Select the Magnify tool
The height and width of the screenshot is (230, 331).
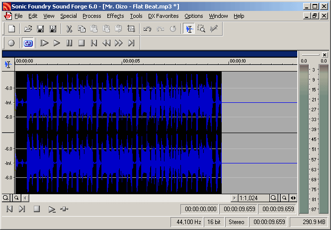coord(201,29)
